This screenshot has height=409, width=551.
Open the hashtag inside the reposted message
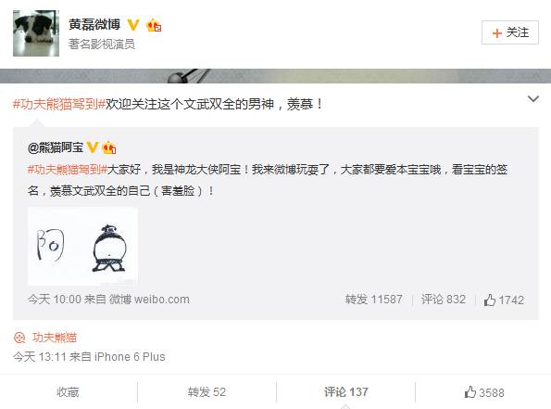tap(67, 170)
